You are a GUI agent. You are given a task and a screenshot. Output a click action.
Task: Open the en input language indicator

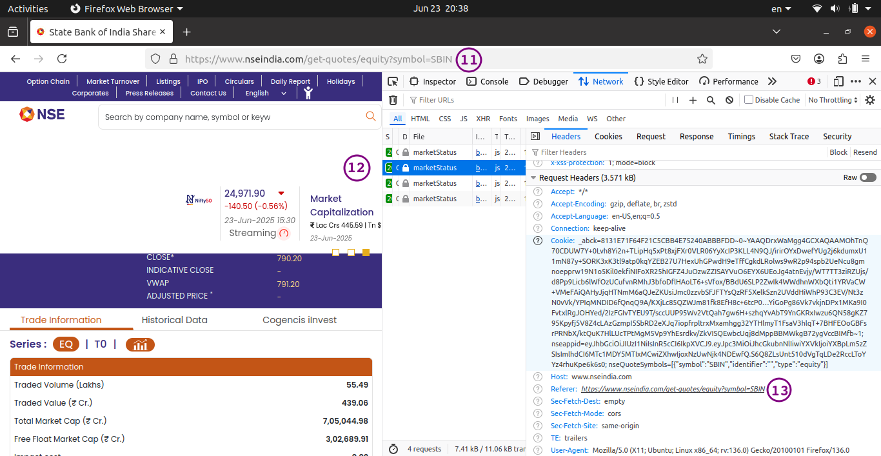click(x=780, y=8)
